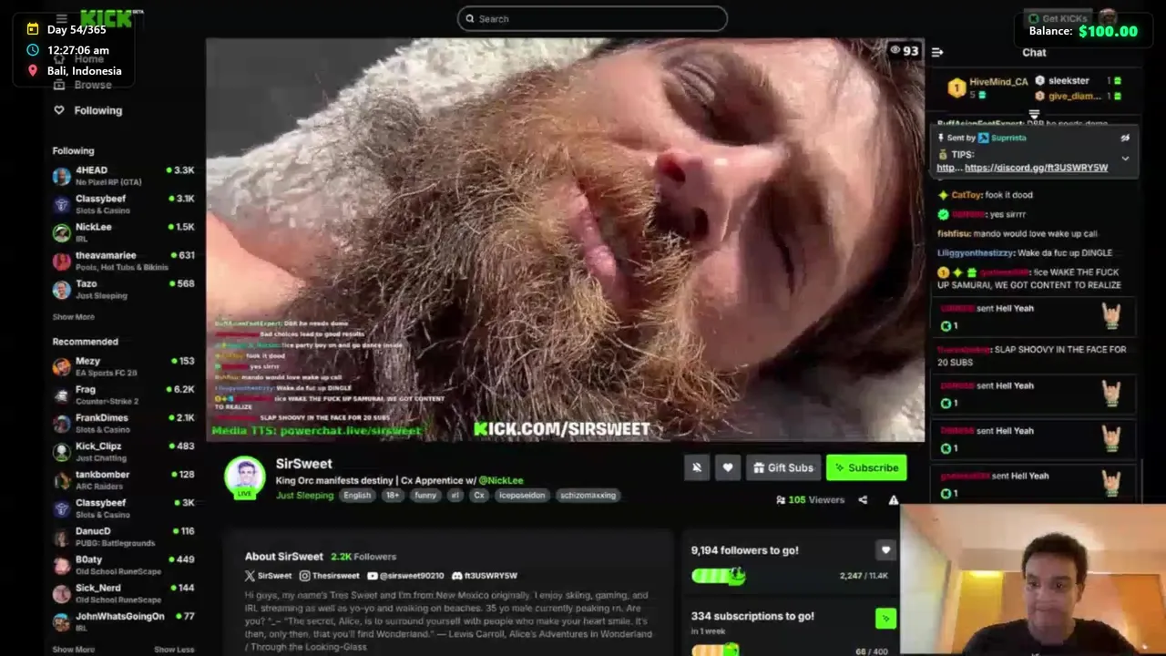Screen dimensions: 1166x656
Task: Click sleekster in the gift leaderboard
Action: click(x=1069, y=80)
